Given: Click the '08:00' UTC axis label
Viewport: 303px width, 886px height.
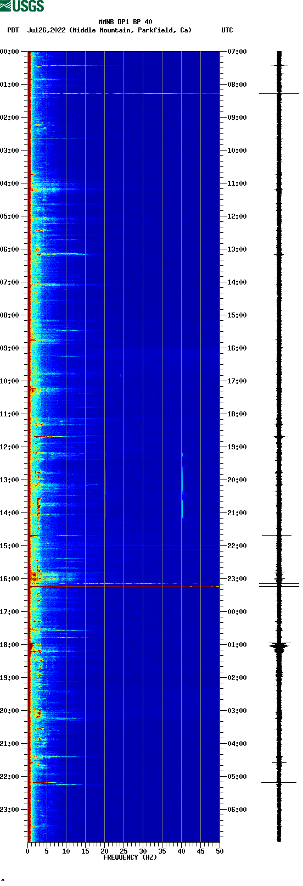Looking at the screenshot, I should (x=237, y=85).
